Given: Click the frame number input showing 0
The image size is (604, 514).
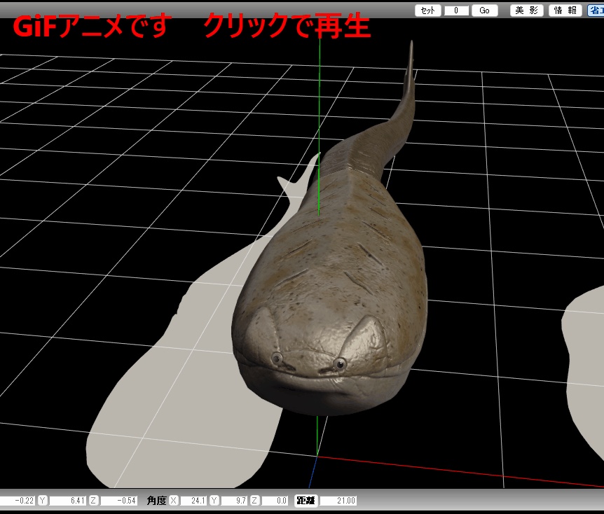Looking at the screenshot, I should click(x=456, y=10).
